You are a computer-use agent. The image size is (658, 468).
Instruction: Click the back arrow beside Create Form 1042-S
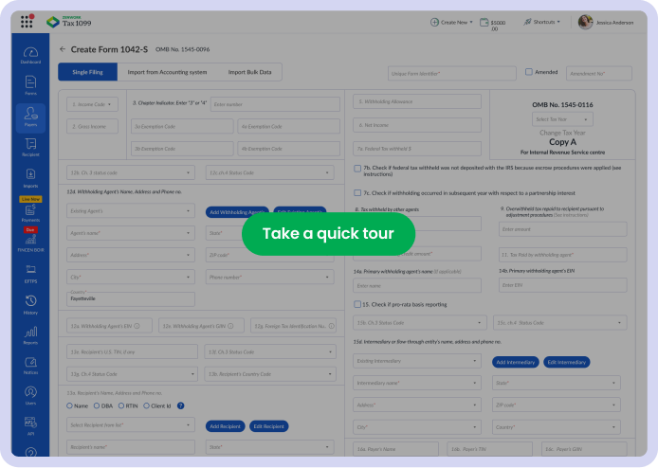(x=63, y=49)
